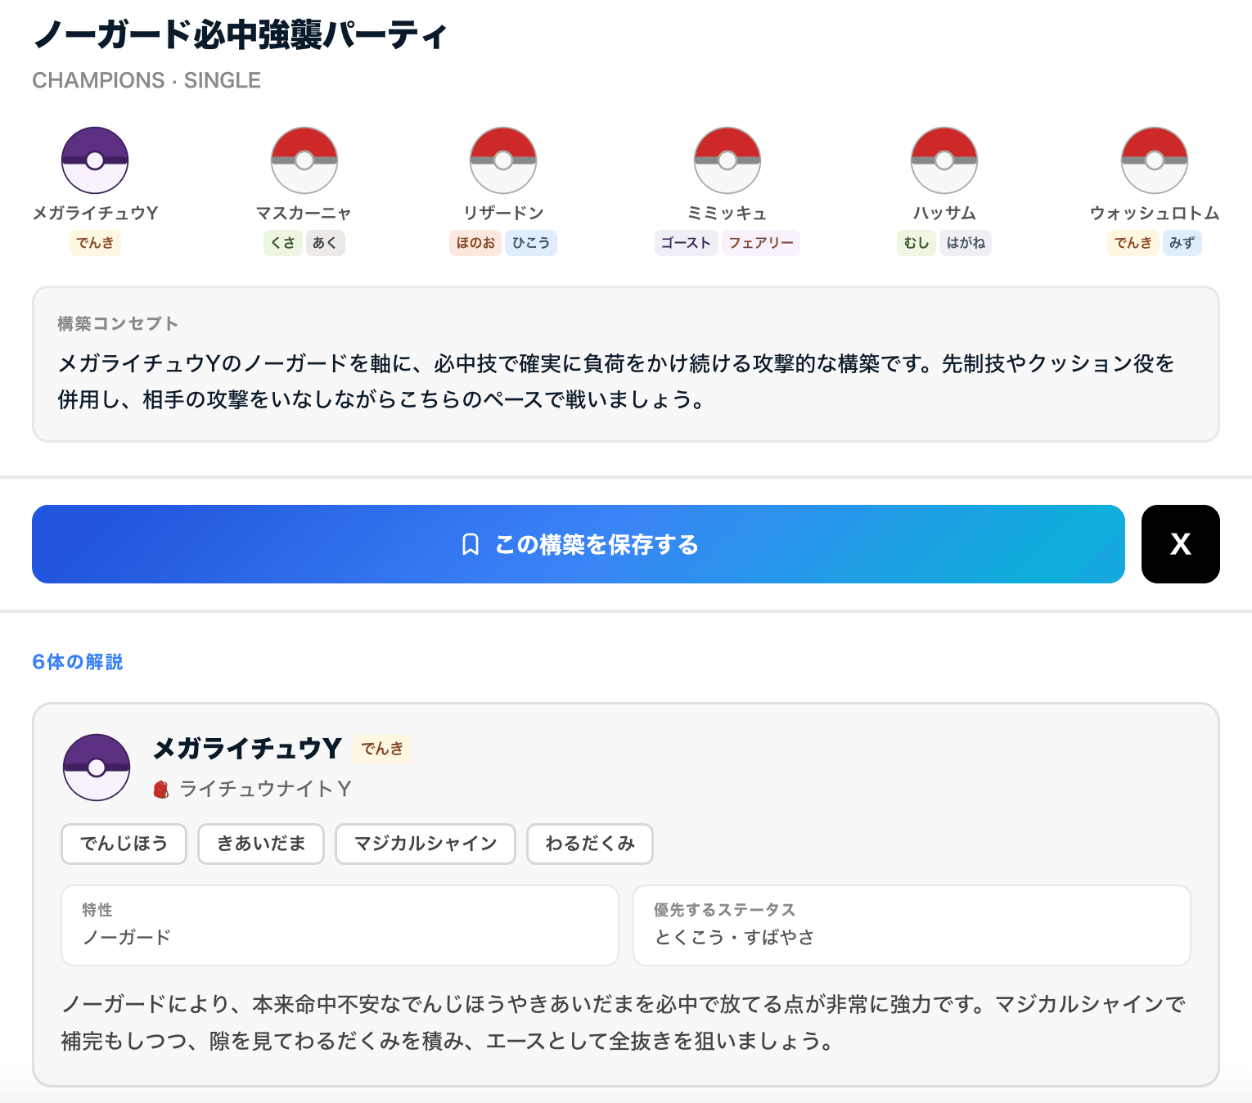Click the page title ノーガード必中強襲パーティ
Screen dimensions: 1252x1103
(240, 34)
